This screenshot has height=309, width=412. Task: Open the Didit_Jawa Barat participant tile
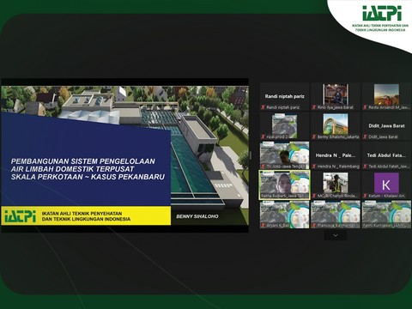pyautogui.click(x=386, y=126)
